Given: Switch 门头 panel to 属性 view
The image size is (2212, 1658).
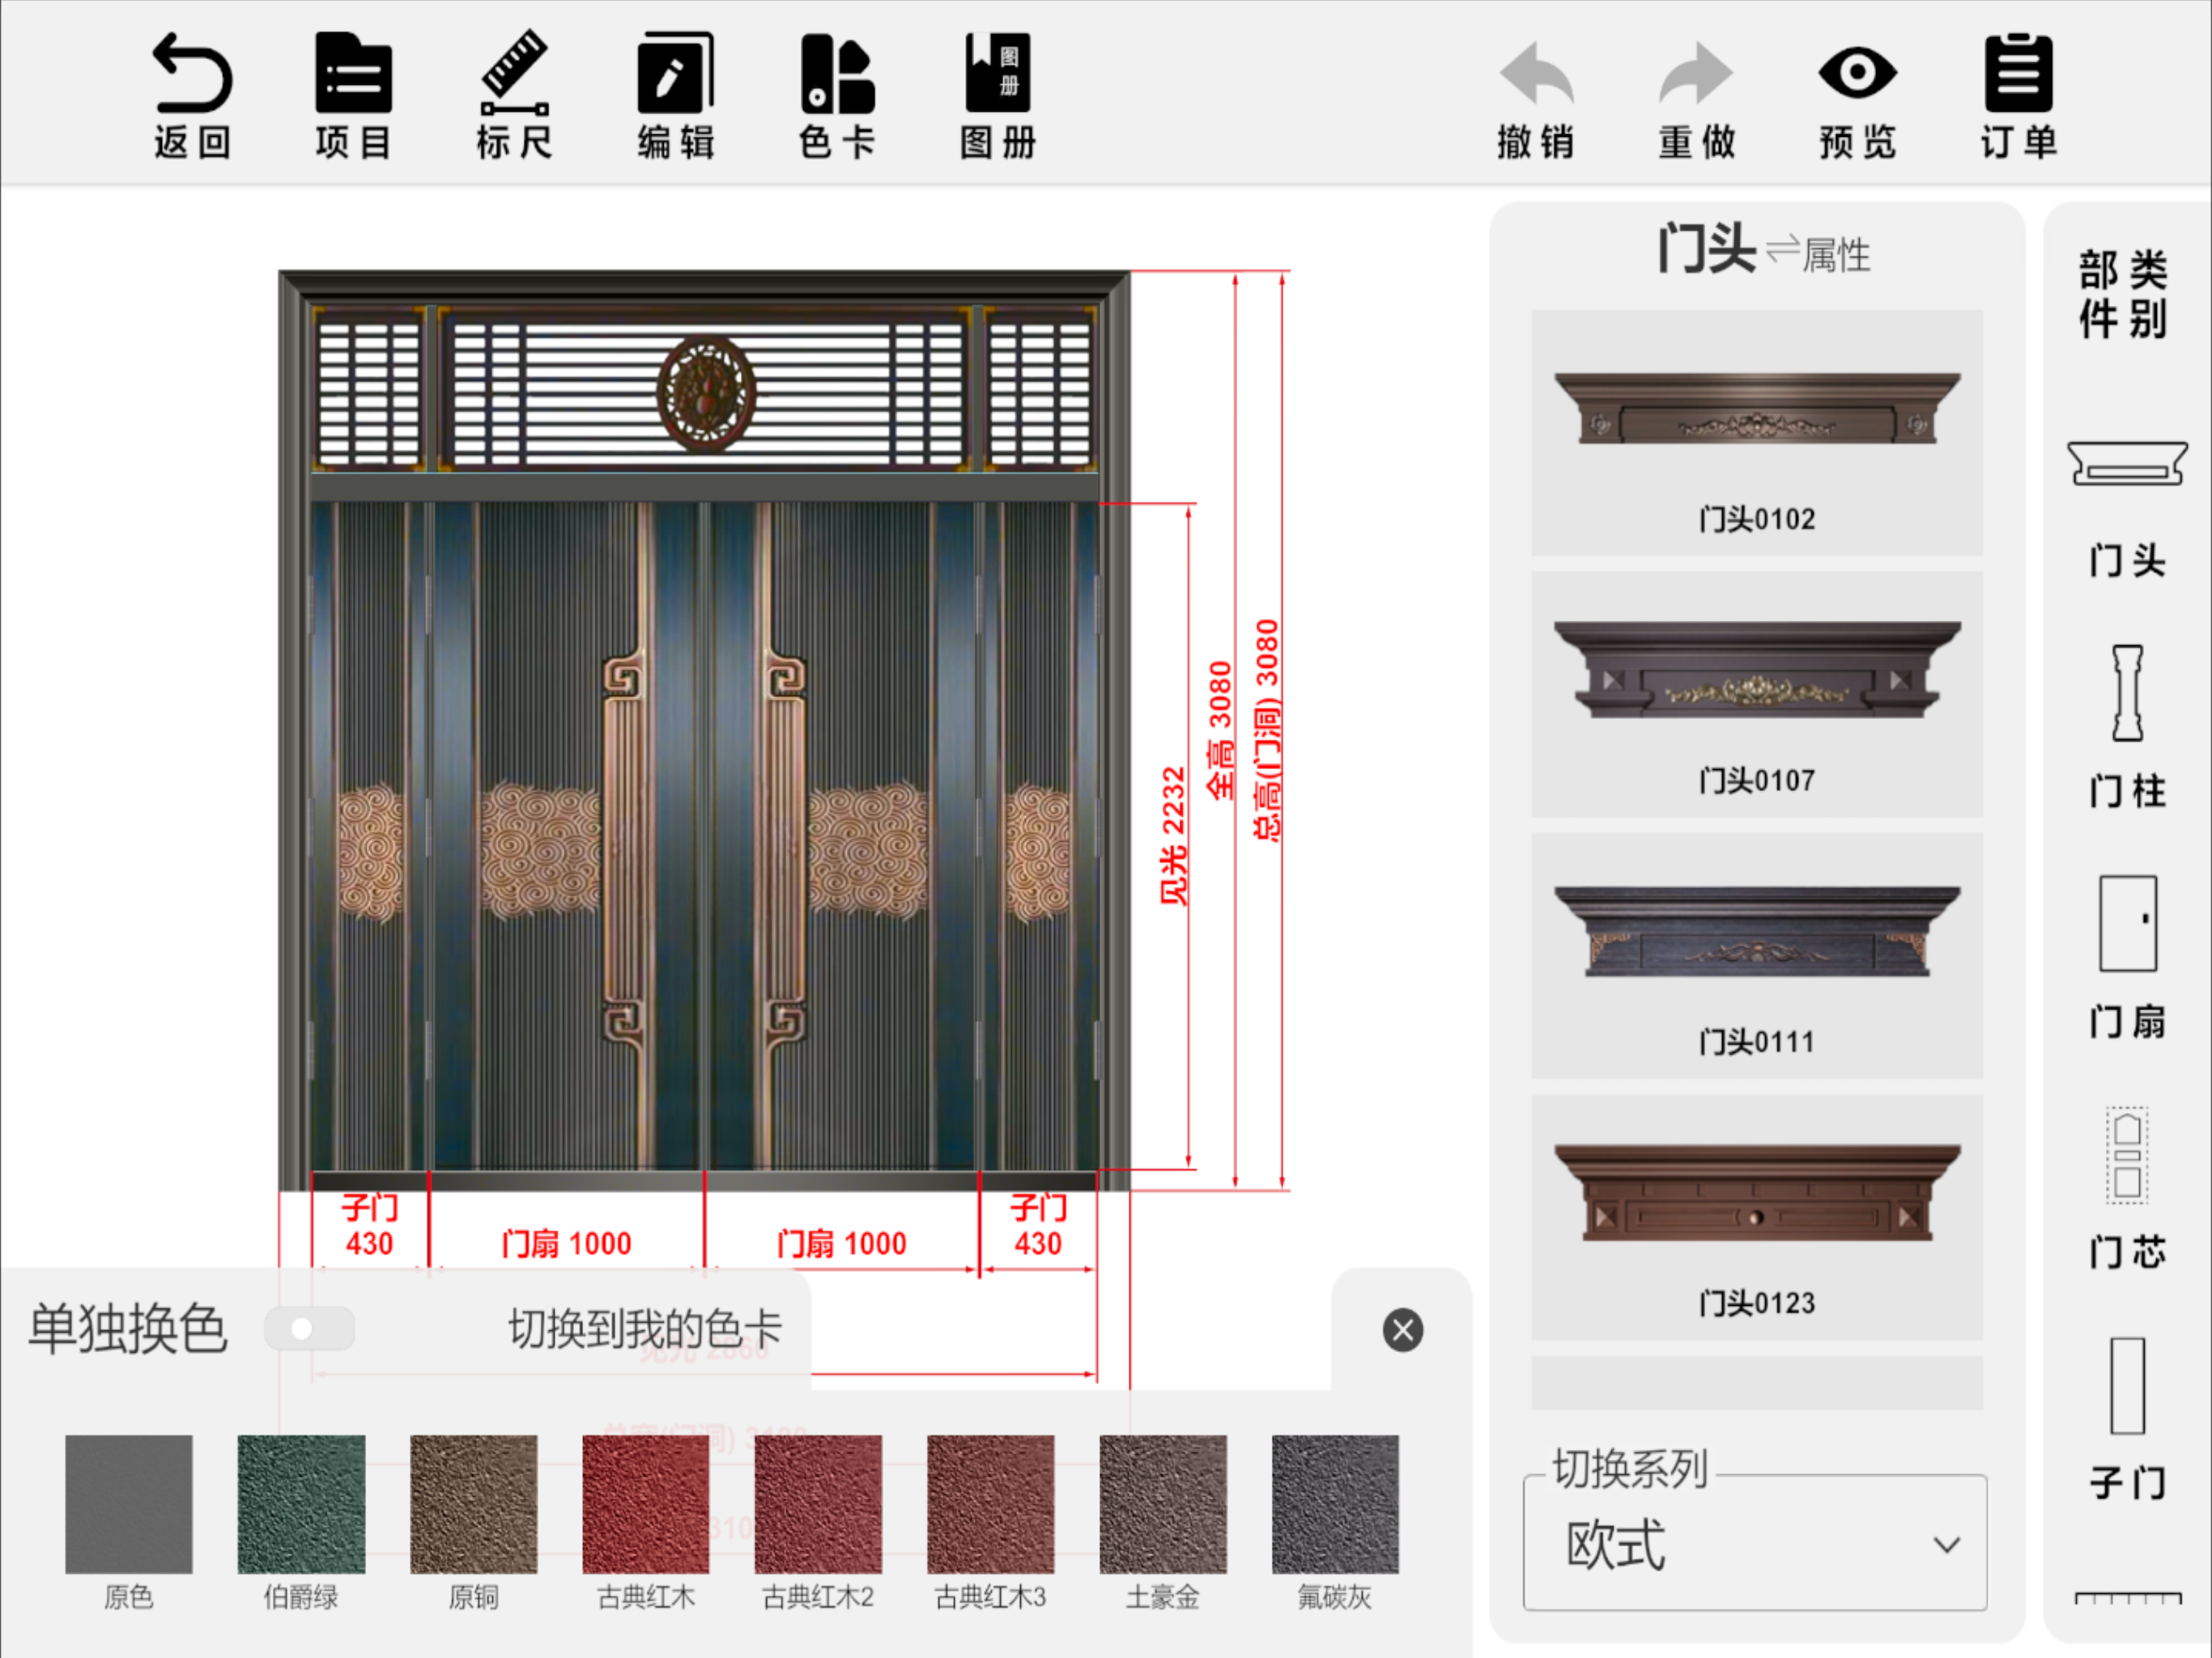Looking at the screenshot, I should pyautogui.click(x=1818, y=254).
